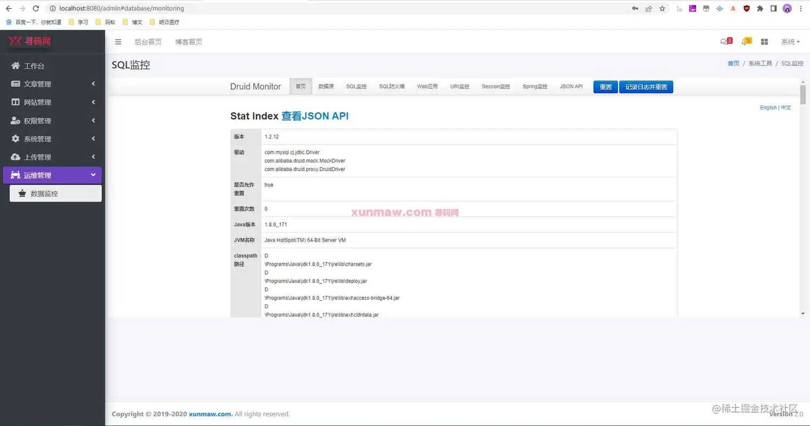The width and height of the screenshot is (810, 426).
Task: Click the 记录日志并重置 button
Action: 646,87
